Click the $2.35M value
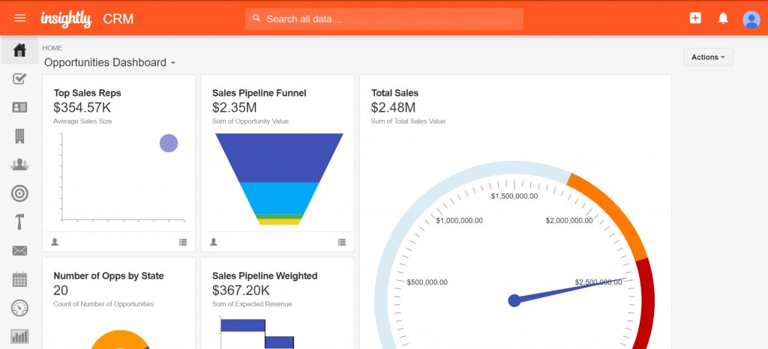 234,108
